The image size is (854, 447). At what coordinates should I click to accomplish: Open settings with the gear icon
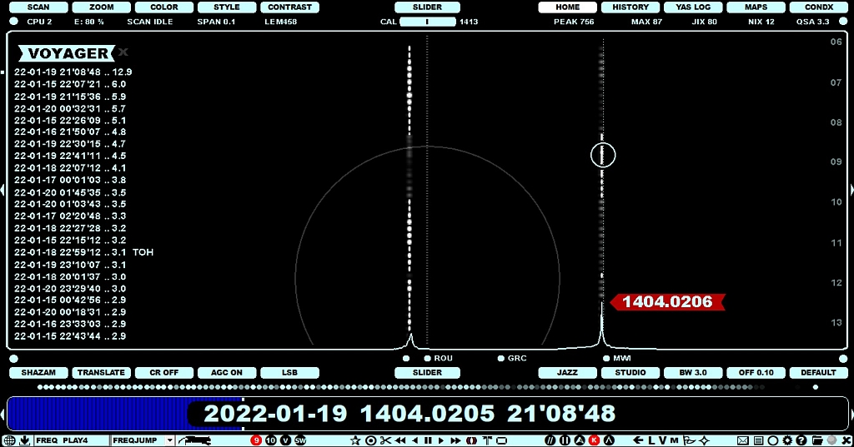click(x=786, y=440)
